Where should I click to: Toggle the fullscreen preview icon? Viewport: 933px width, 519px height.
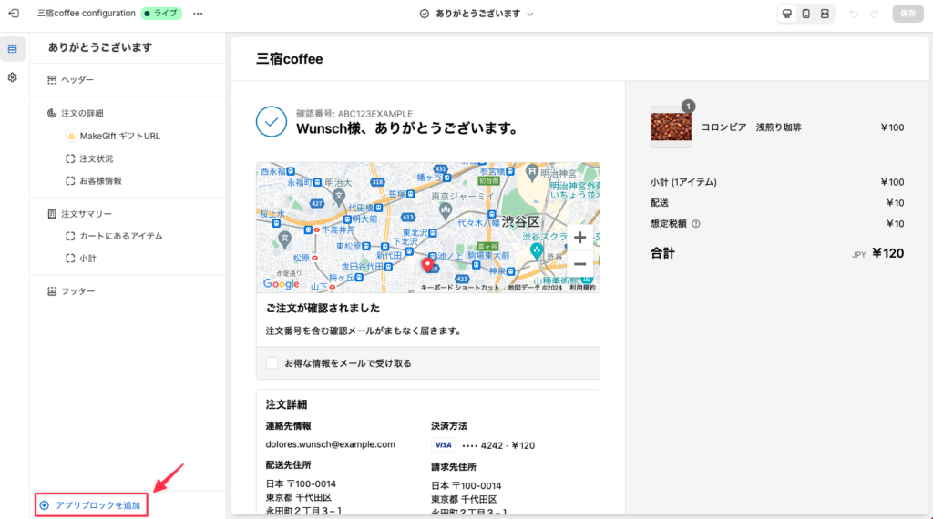[825, 14]
